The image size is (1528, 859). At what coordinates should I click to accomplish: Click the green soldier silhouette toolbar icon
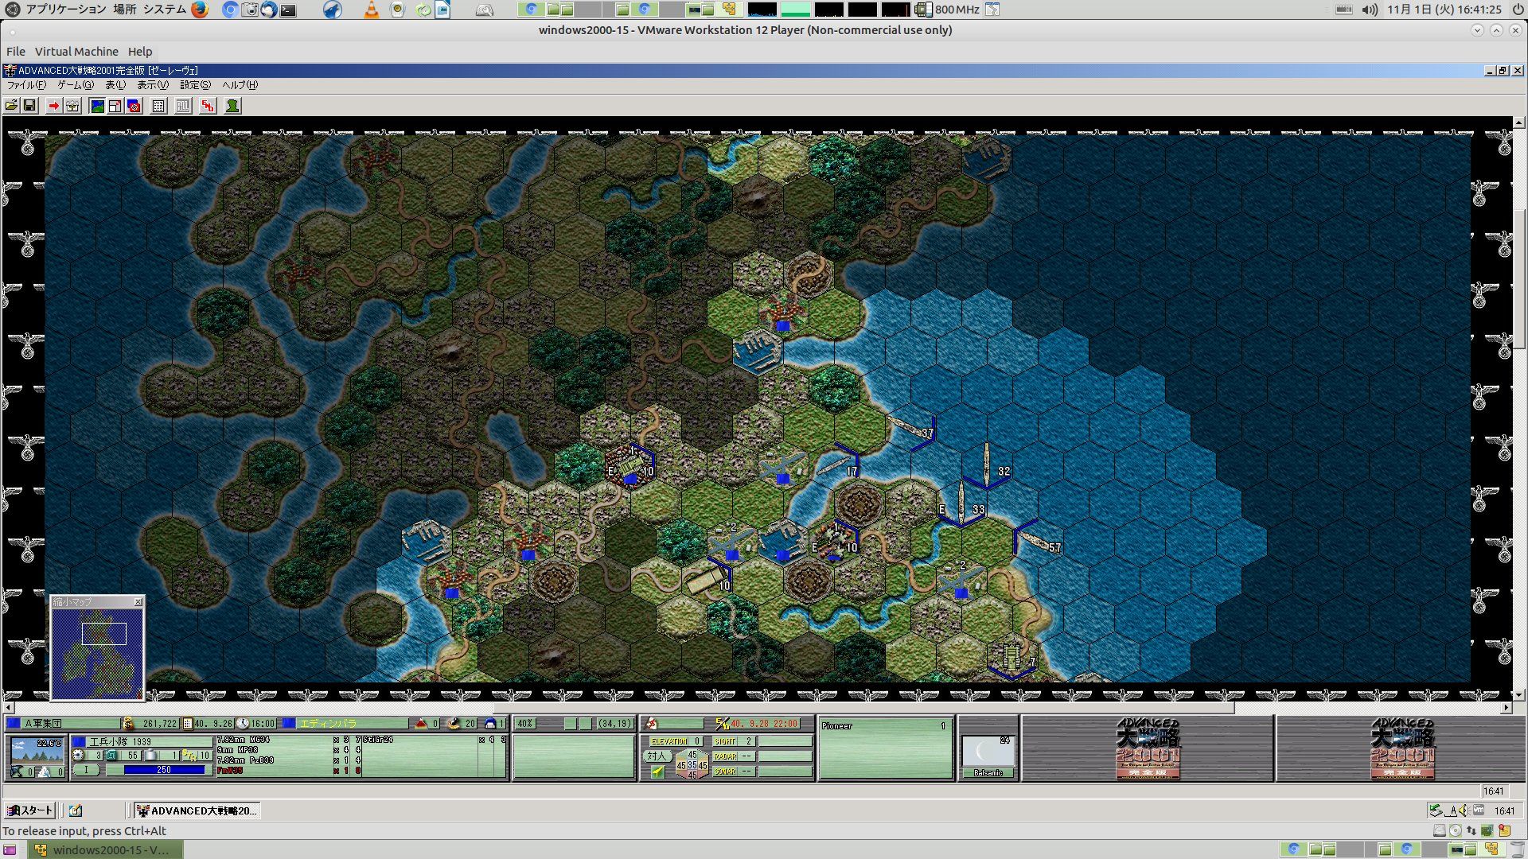click(x=232, y=106)
